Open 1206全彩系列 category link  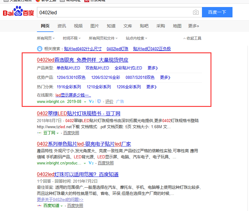[129, 87]
